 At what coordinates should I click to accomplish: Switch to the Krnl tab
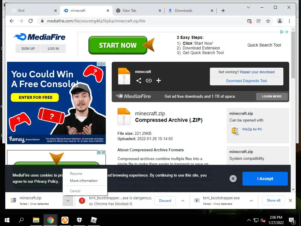point(33,11)
